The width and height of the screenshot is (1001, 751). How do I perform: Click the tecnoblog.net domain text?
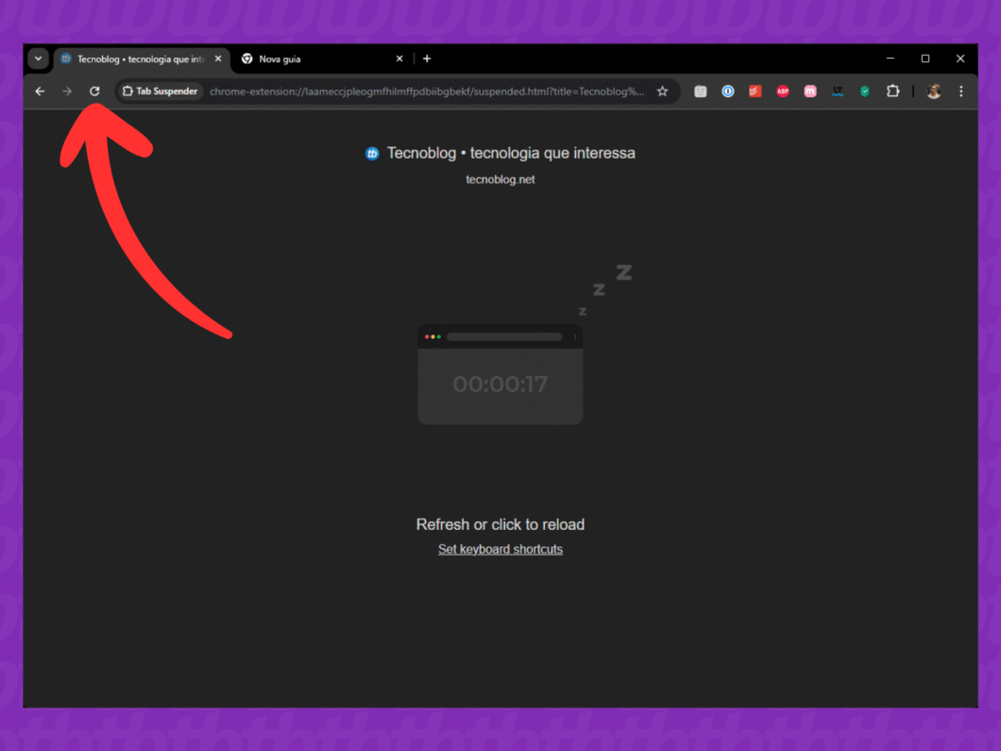point(500,179)
